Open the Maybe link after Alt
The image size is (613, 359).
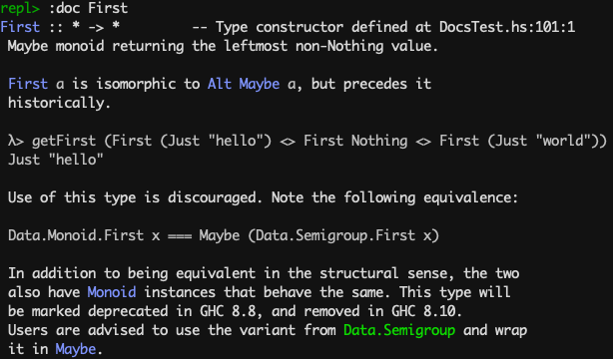[260, 84]
